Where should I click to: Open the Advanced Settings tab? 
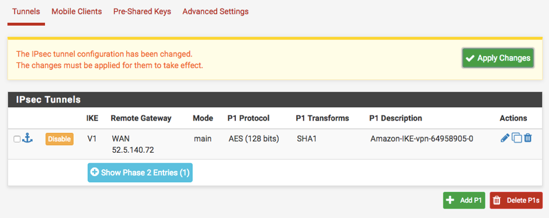coord(216,12)
